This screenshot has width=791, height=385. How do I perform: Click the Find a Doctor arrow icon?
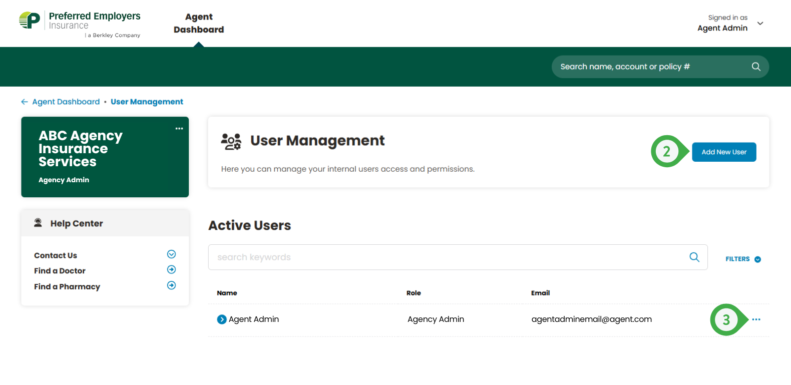(171, 270)
